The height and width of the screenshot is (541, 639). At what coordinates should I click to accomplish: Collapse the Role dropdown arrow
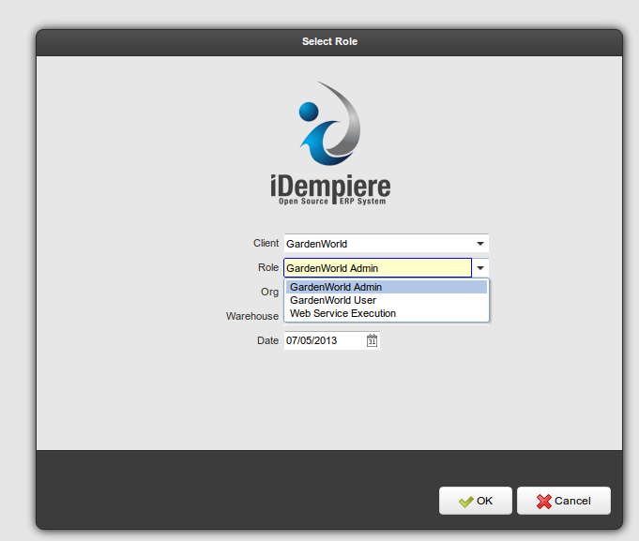tap(479, 268)
